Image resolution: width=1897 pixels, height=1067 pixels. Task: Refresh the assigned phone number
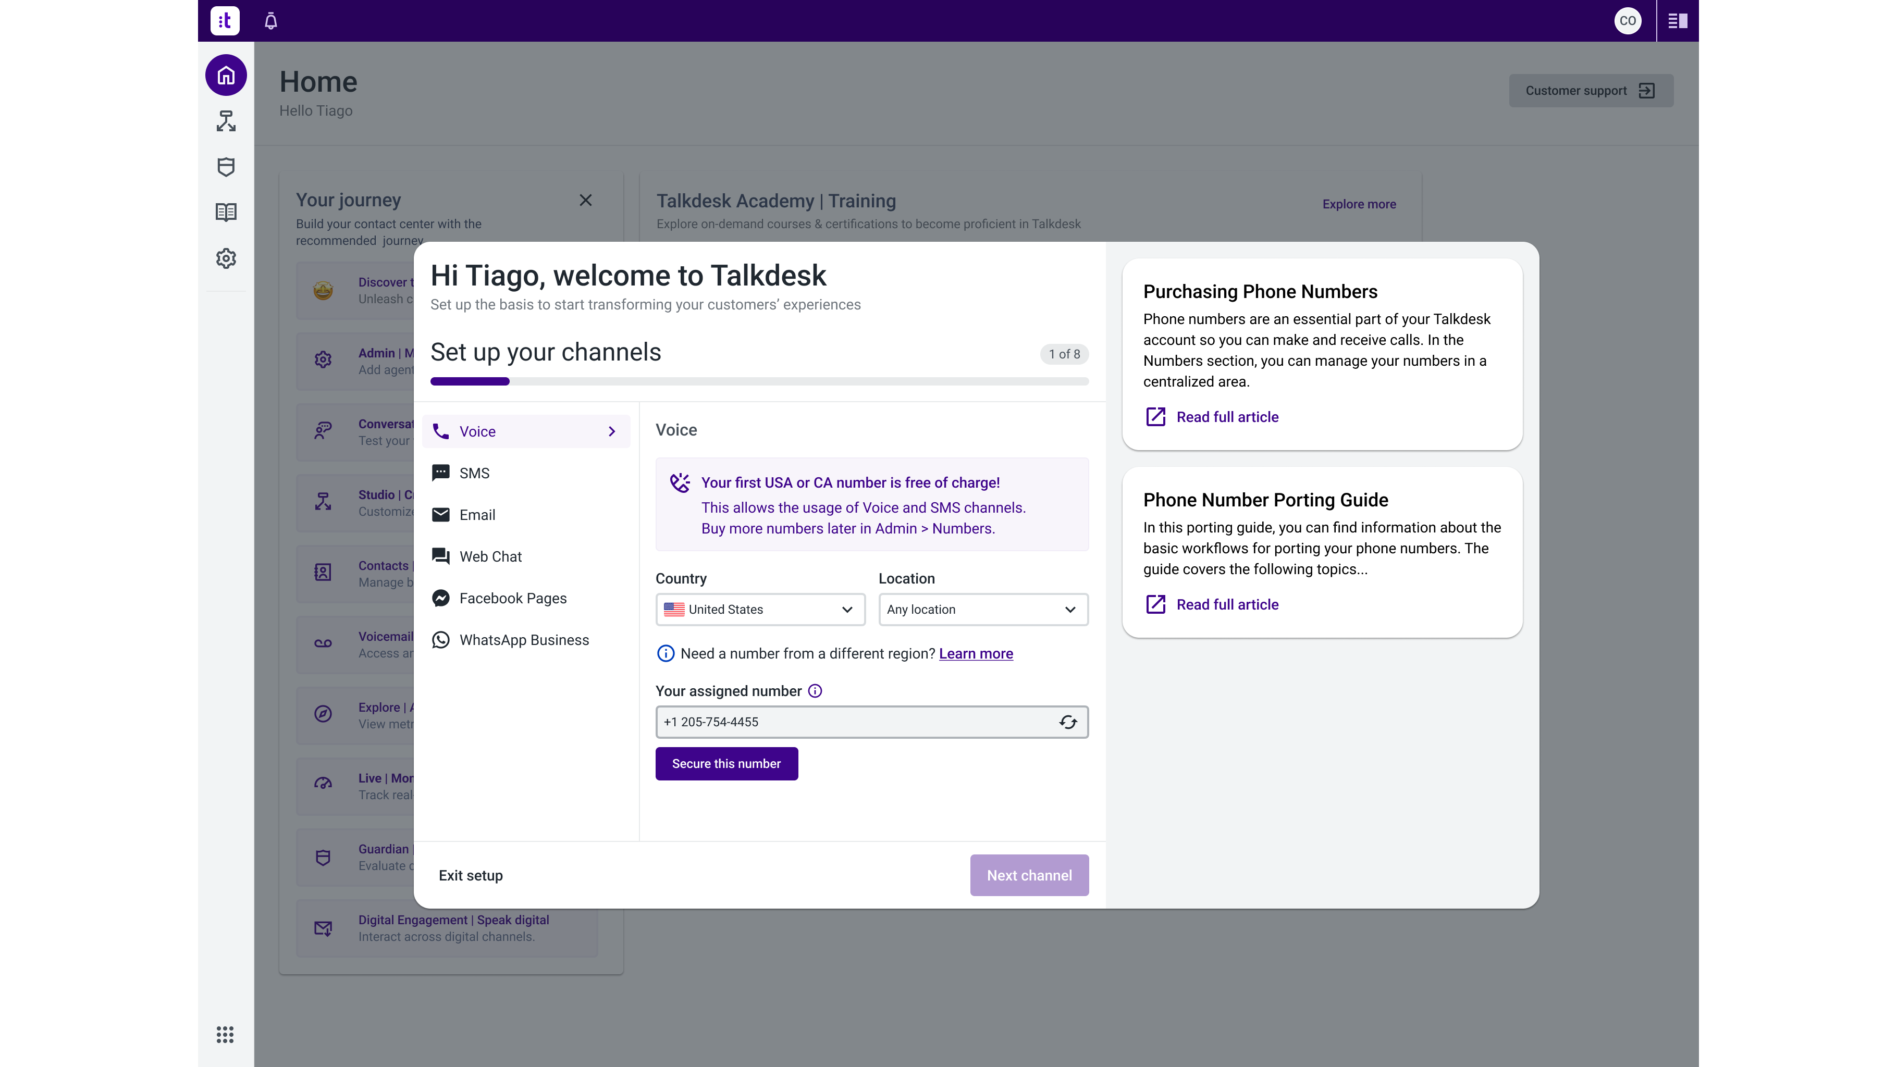pos(1068,723)
